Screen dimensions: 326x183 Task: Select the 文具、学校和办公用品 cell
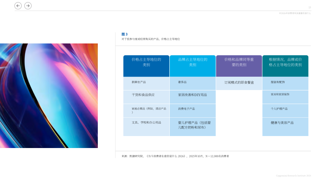click(146, 127)
